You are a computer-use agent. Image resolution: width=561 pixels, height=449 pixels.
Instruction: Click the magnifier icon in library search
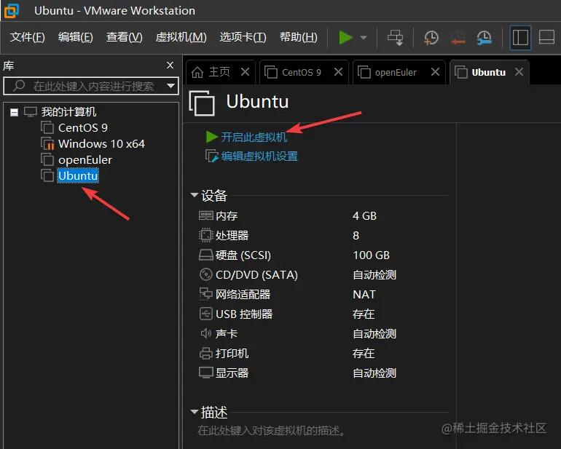19,86
